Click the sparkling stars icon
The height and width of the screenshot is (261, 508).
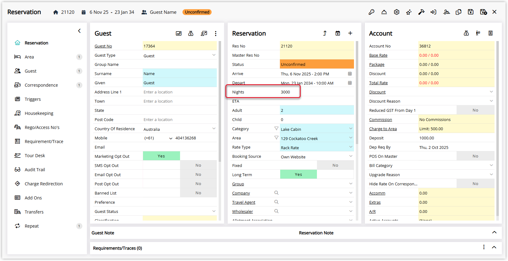coord(409,12)
